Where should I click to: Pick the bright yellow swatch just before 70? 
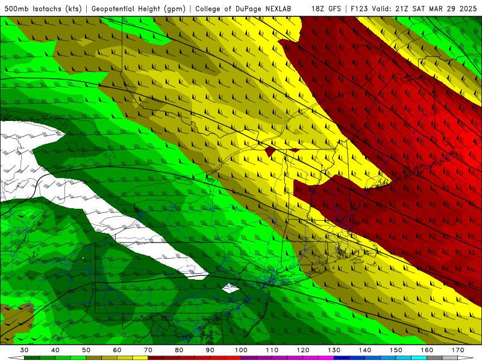(140, 358)
